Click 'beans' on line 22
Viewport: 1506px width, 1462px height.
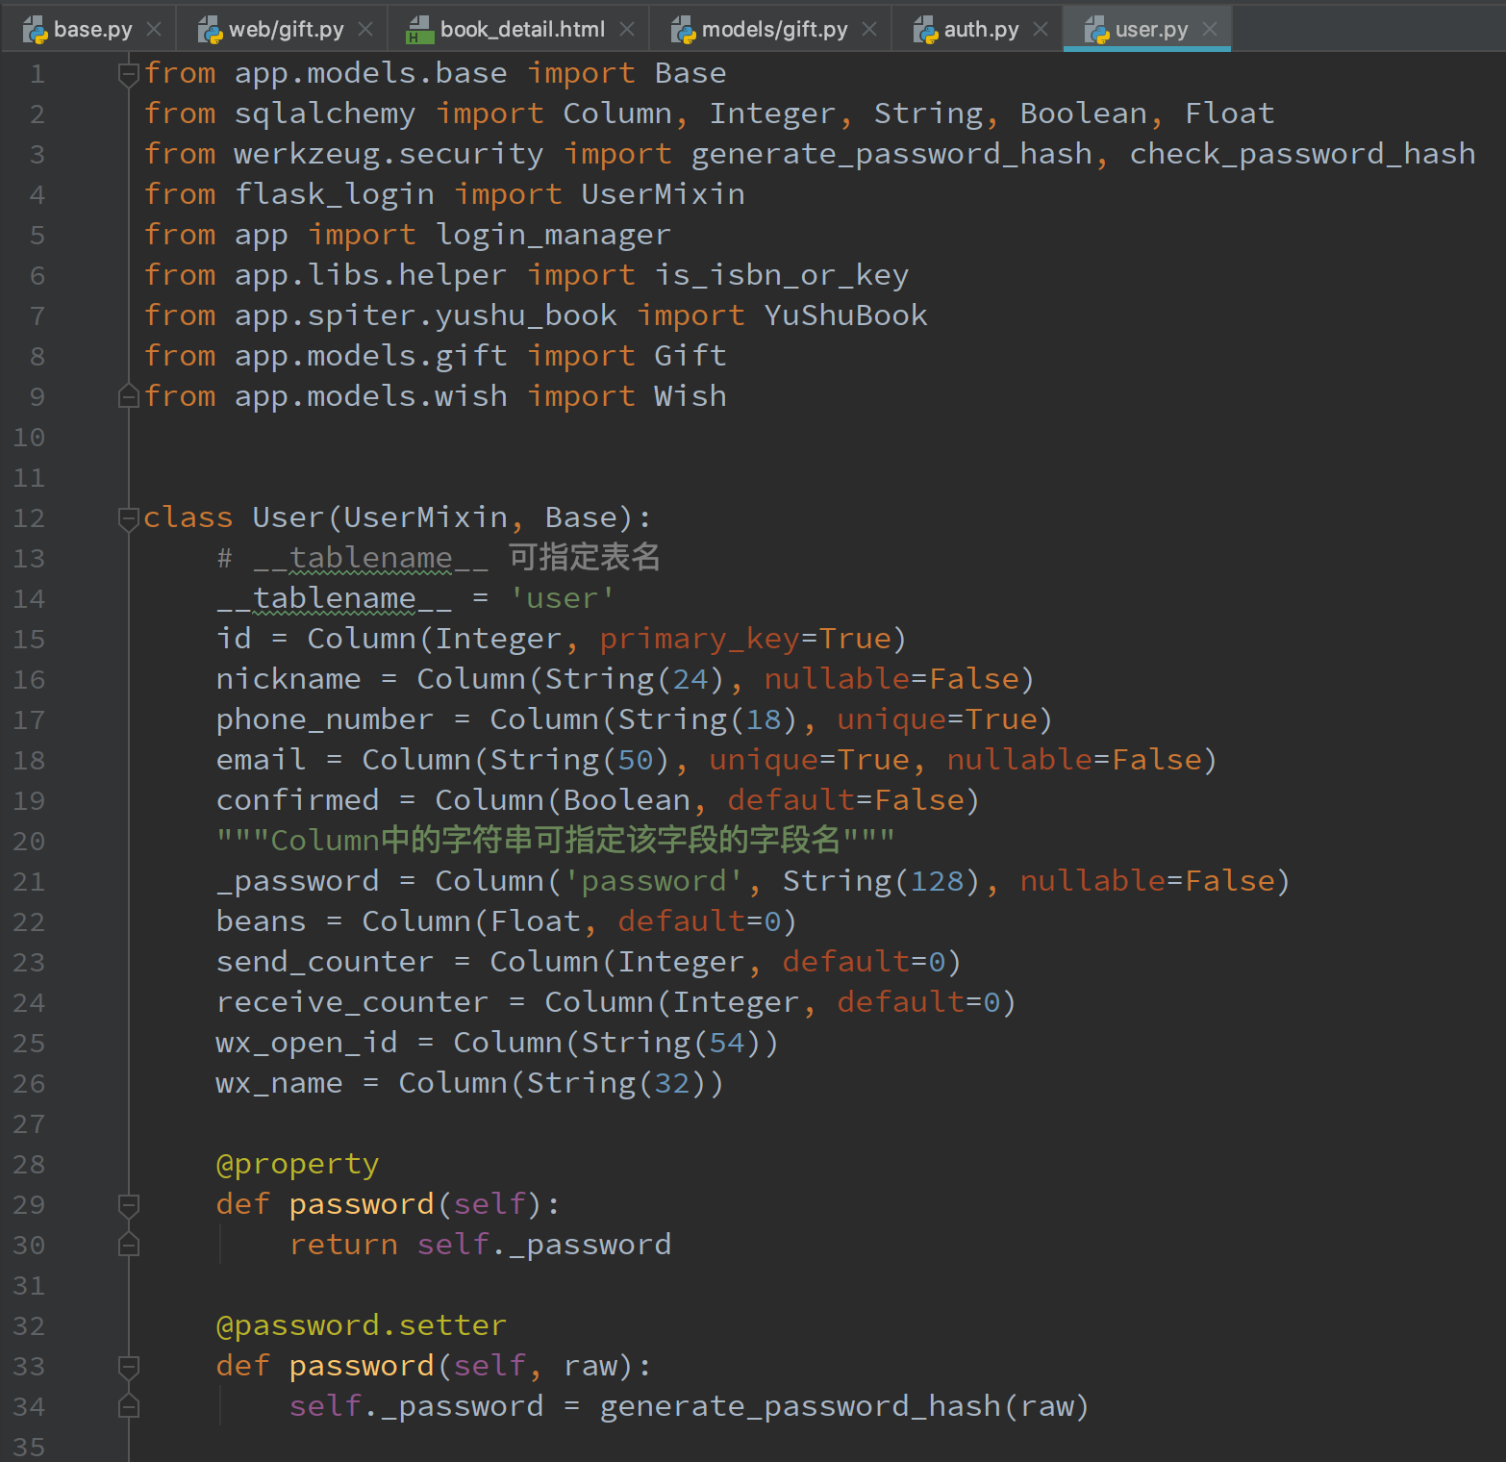coord(261,921)
